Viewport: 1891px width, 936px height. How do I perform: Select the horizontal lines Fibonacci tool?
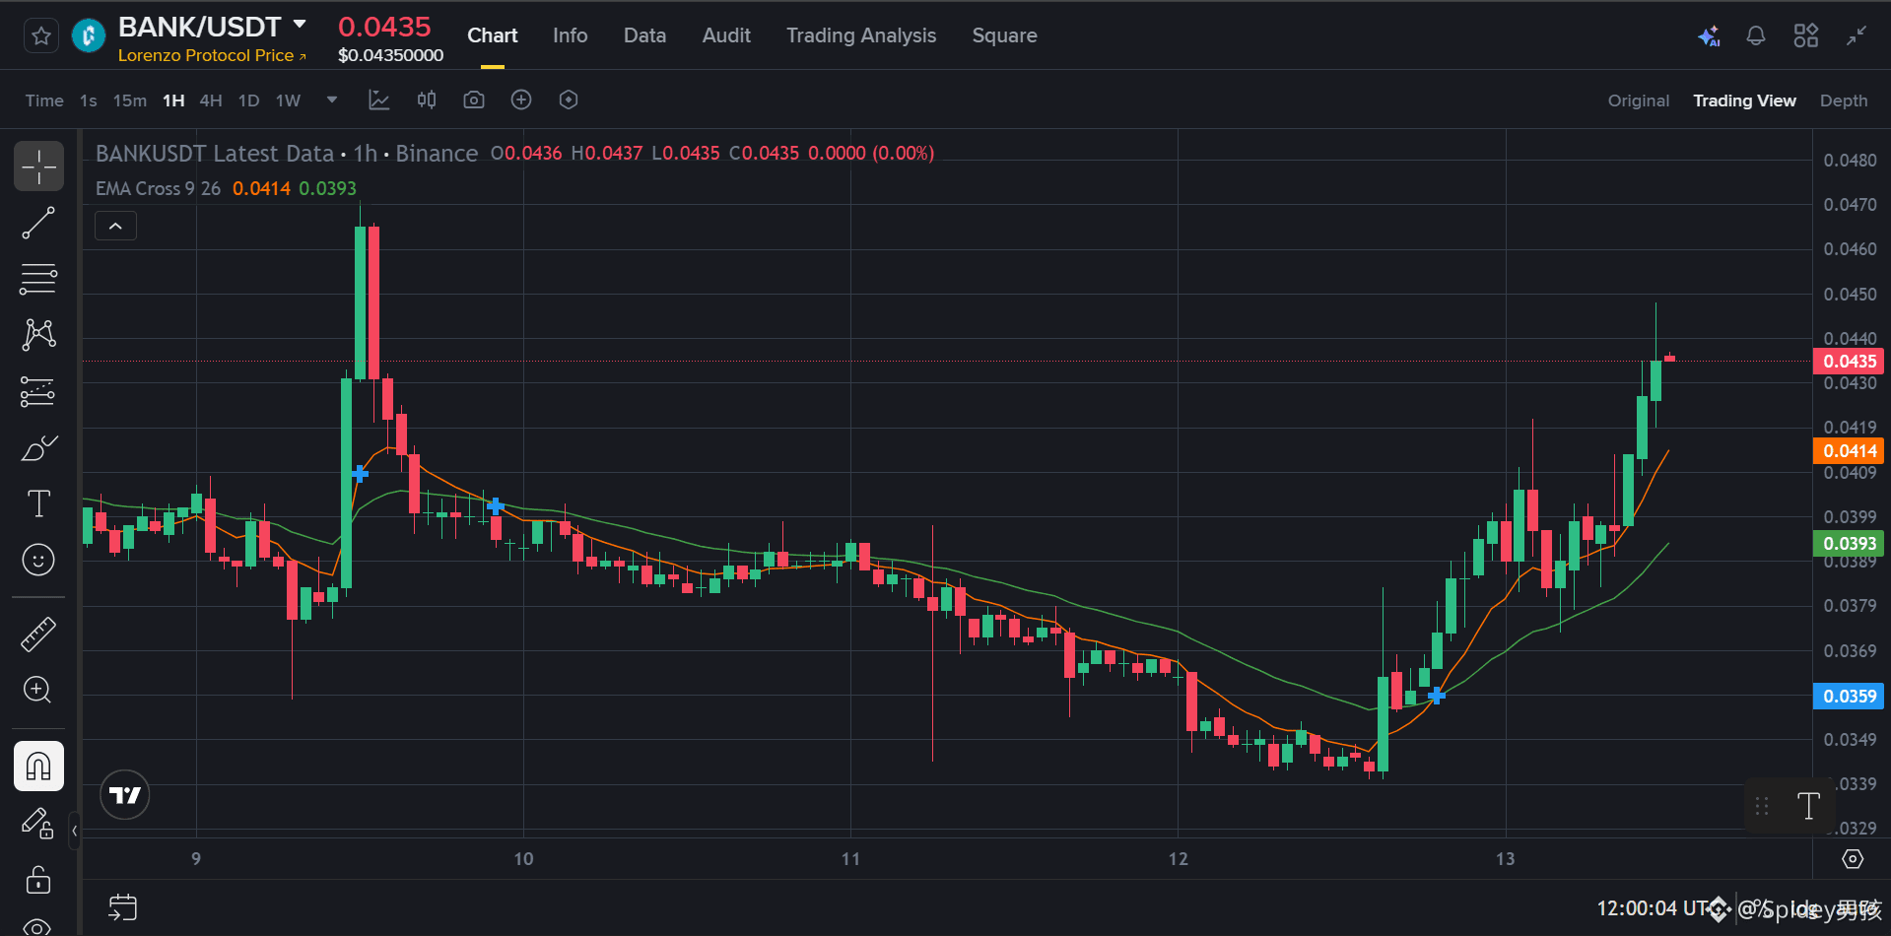point(38,279)
